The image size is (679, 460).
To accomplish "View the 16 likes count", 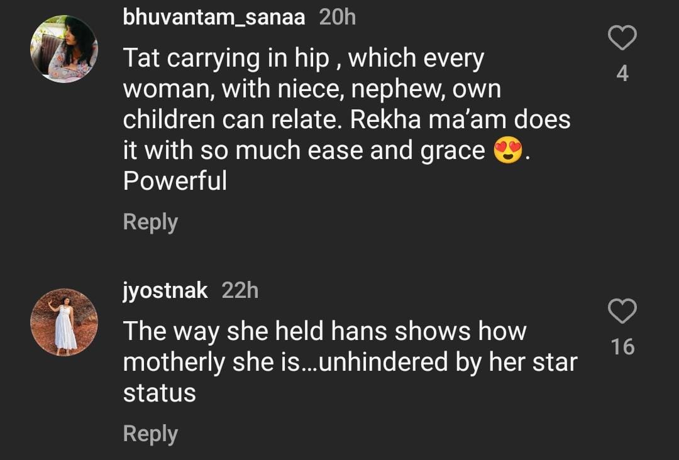I will [x=622, y=347].
